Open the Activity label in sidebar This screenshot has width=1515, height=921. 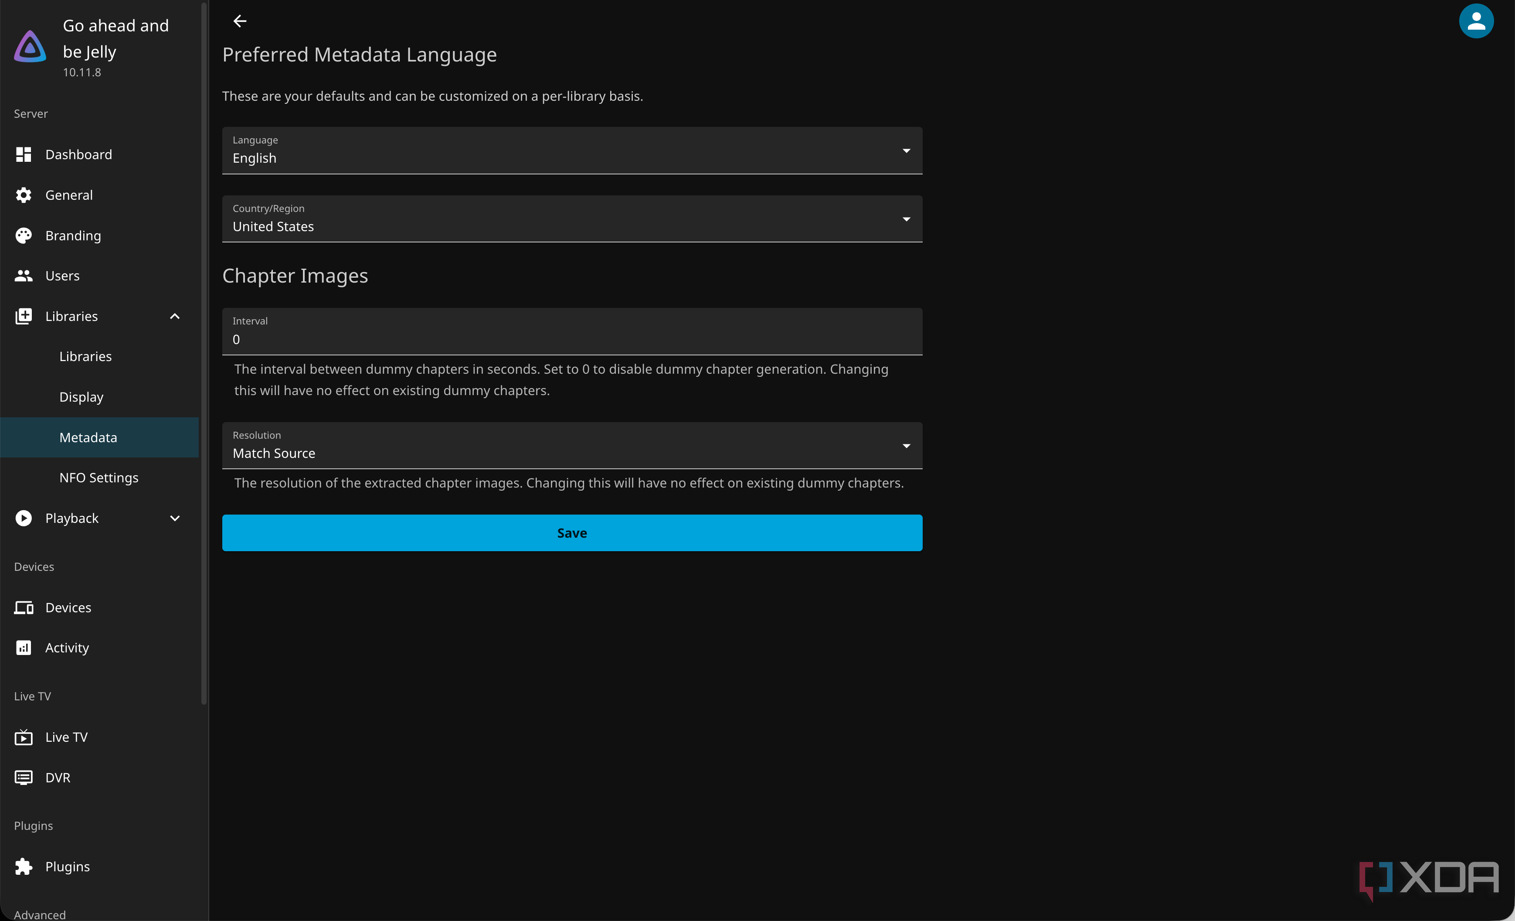click(x=67, y=648)
